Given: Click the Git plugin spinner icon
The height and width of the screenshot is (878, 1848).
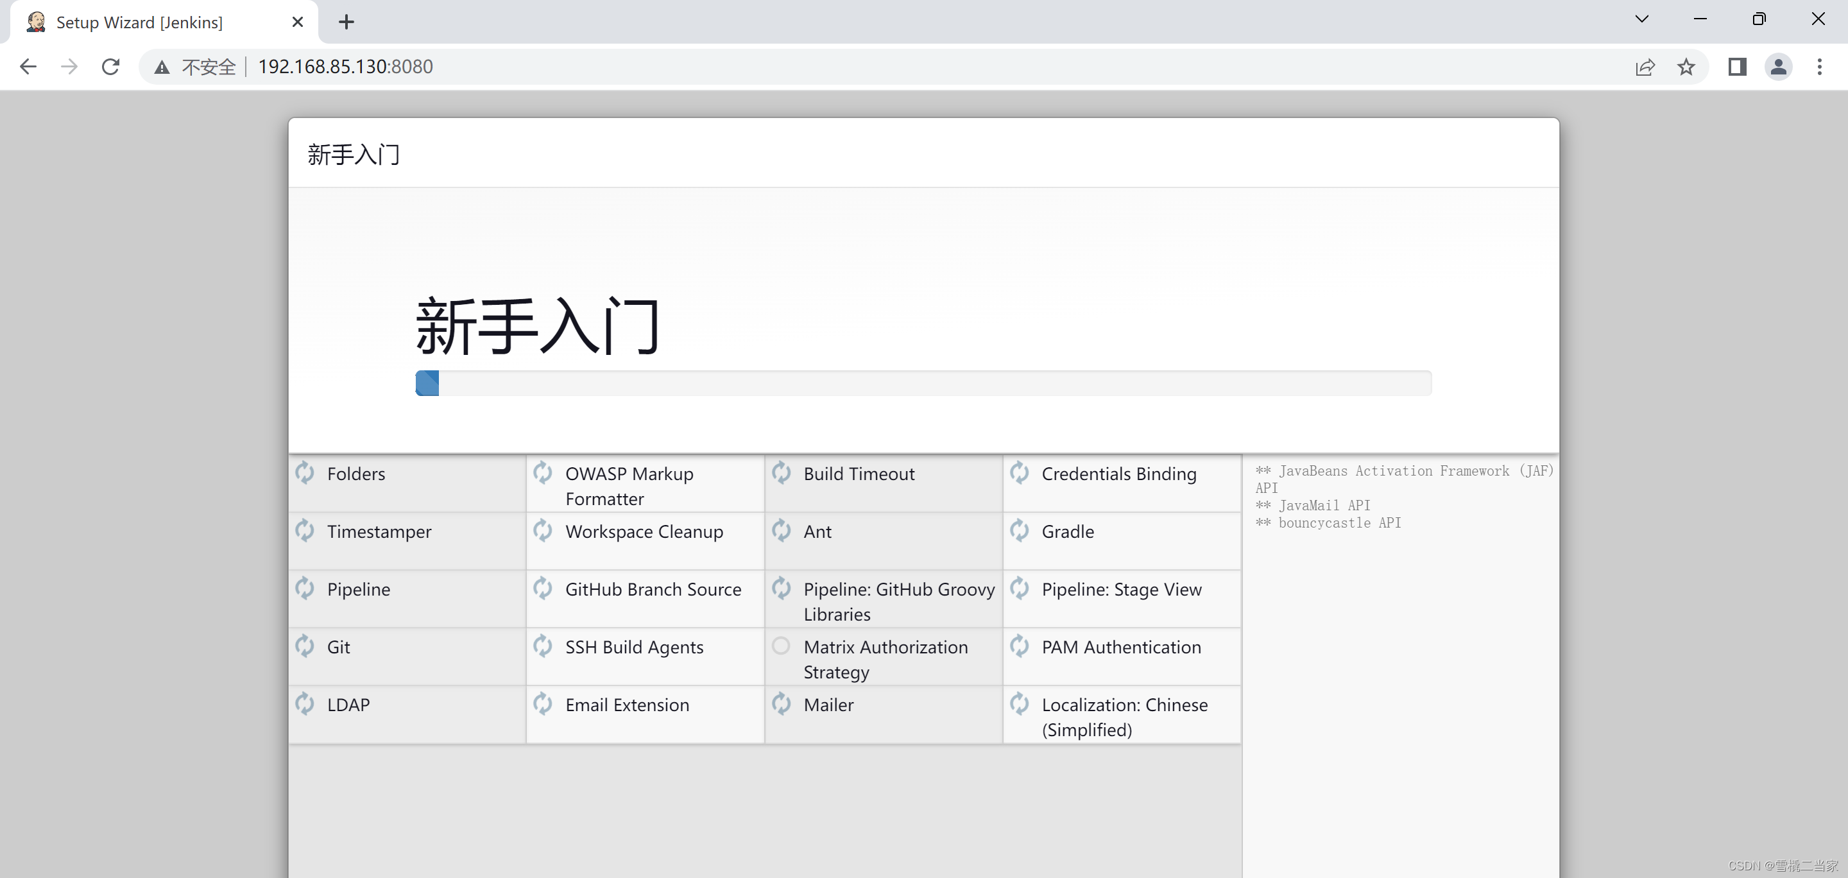Looking at the screenshot, I should (305, 646).
